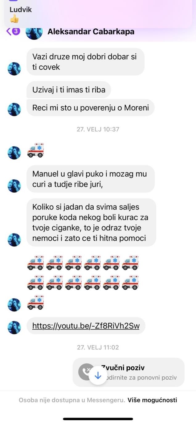Tap the scroll-to-bottom arrow button
The height and width of the screenshot is (424, 196).
coord(98,375)
